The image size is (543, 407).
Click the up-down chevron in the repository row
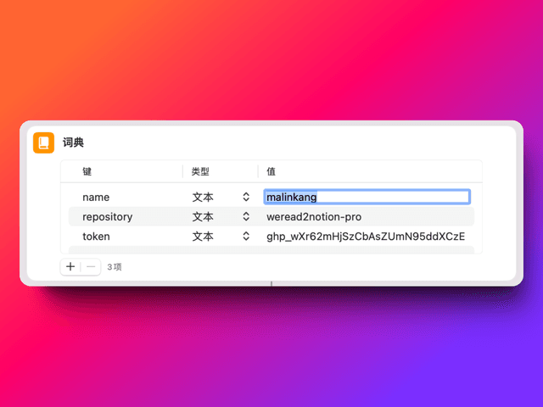tap(246, 217)
